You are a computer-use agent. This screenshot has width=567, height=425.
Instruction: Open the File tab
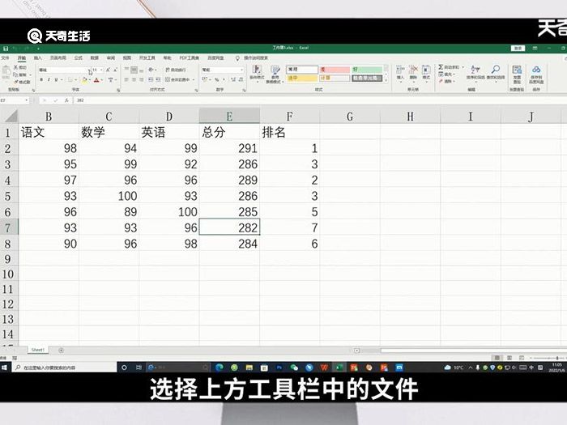[5, 57]
